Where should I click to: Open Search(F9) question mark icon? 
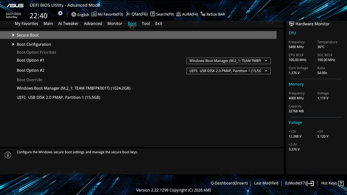click(152, 14)
